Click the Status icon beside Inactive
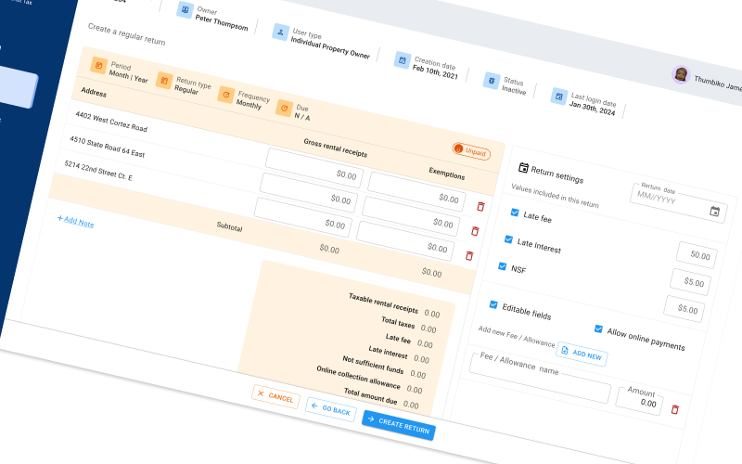This screenshot has height=464, width=742. tap(492, 81)
